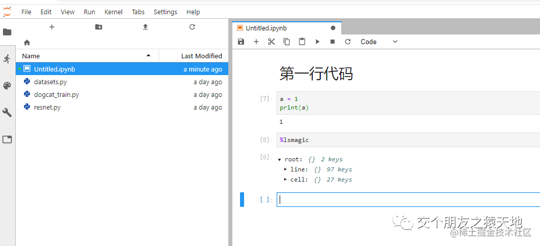This screenshot has height=246, width=540.
Task: Insert a cell below with notebook plus icon
Action: [x=256, y=42]
